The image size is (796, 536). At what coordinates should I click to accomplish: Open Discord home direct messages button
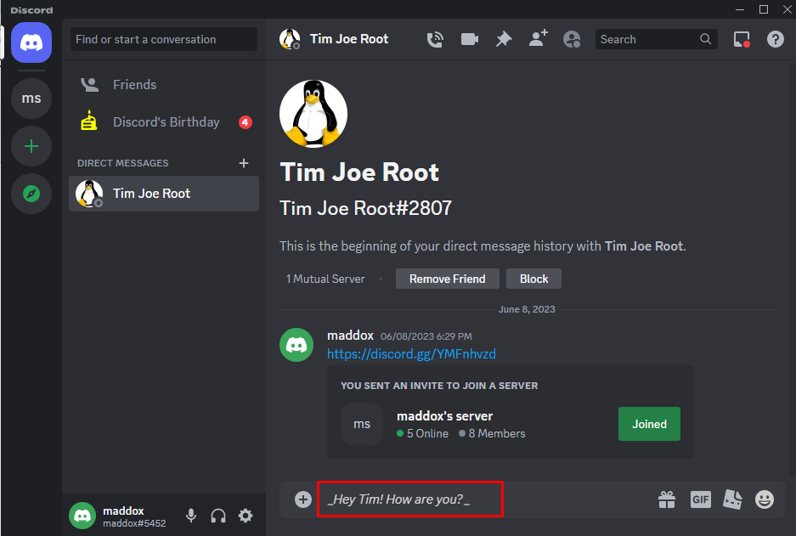(x=31, y=42)
